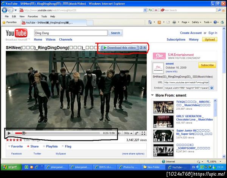
Task: Click the expand player size icon
Action: coord(137,133)
